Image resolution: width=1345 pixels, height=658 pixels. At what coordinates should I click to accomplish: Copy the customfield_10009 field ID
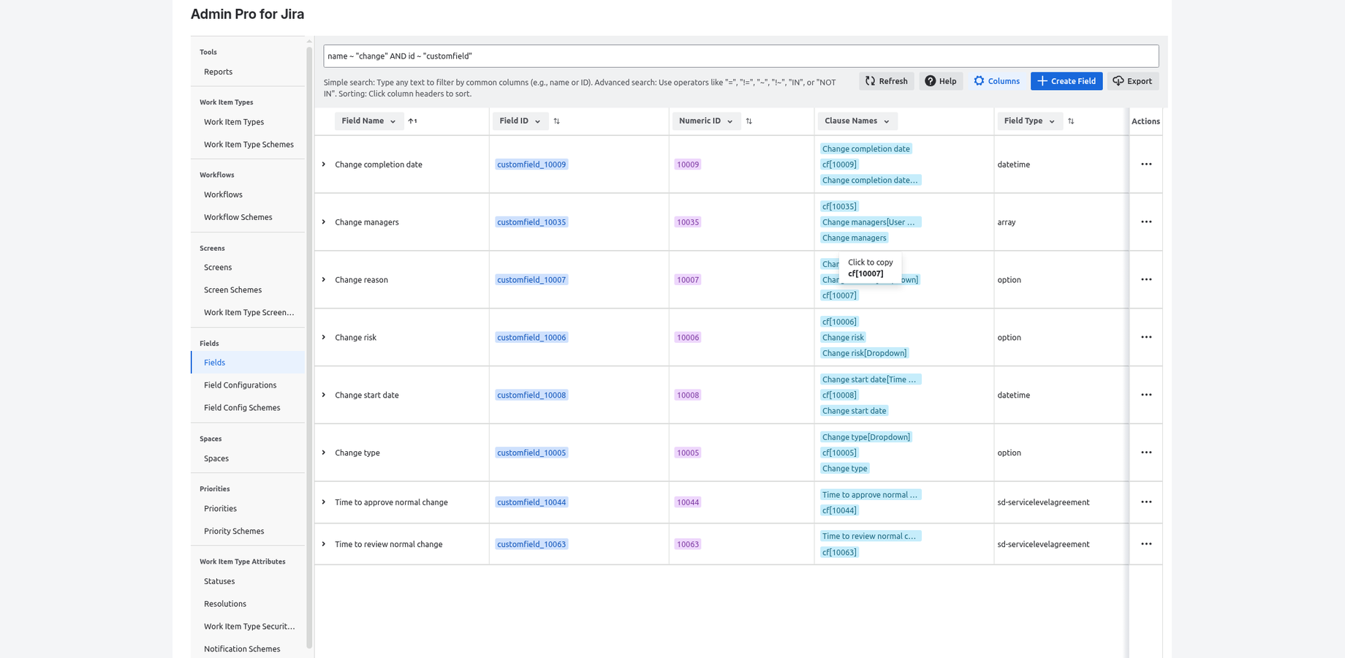coord(531,164)
